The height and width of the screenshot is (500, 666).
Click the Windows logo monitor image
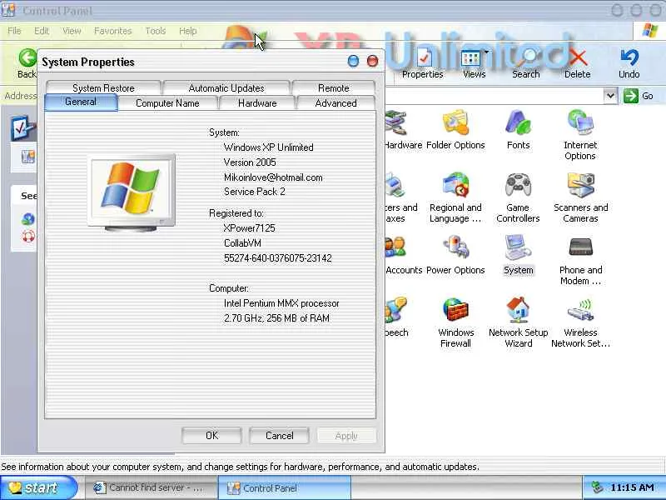click(x=132, y=194)
